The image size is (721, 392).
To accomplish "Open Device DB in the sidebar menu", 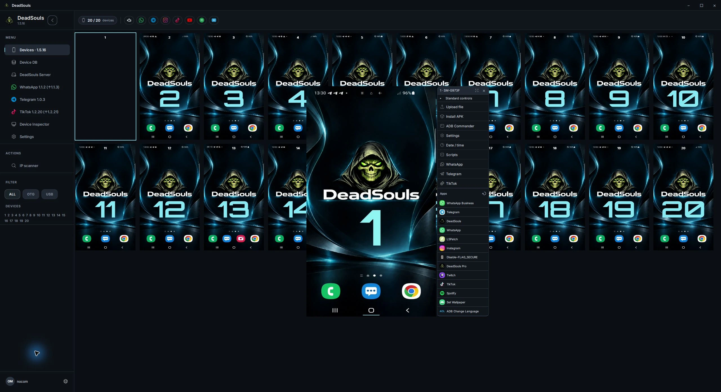I will point(37,62).
